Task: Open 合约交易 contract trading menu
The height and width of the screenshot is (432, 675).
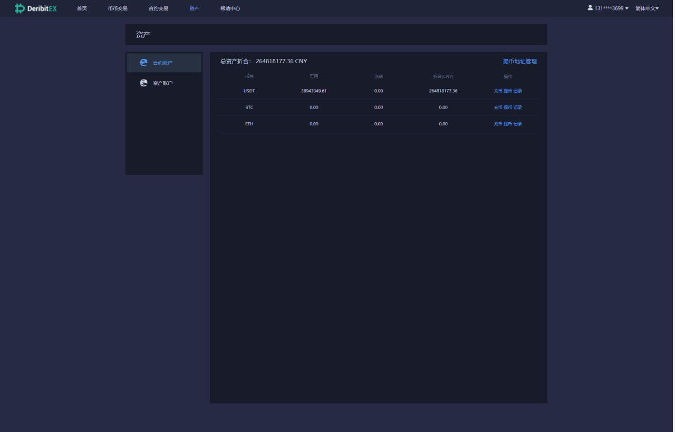Action: point(158,8)
